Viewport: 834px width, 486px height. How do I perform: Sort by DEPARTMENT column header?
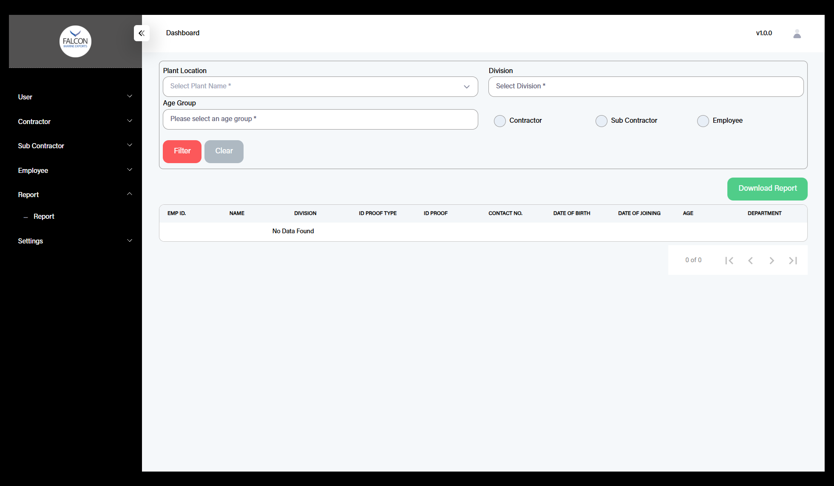pos(765,213)
